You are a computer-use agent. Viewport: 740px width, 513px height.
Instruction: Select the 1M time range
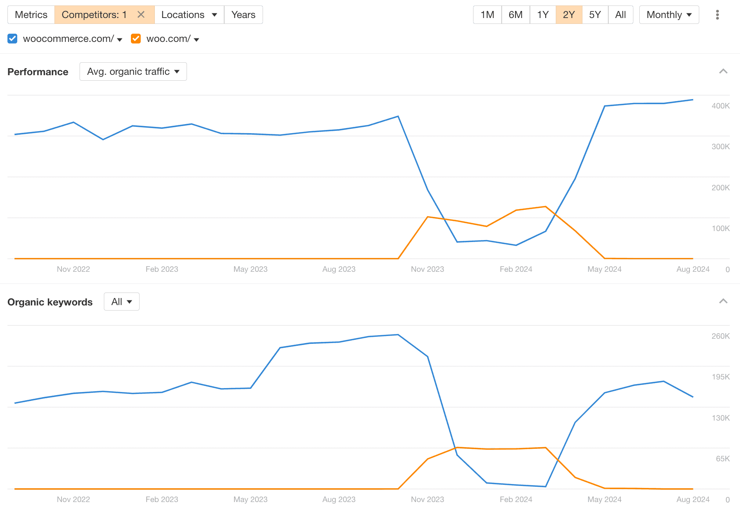point(487,14)
